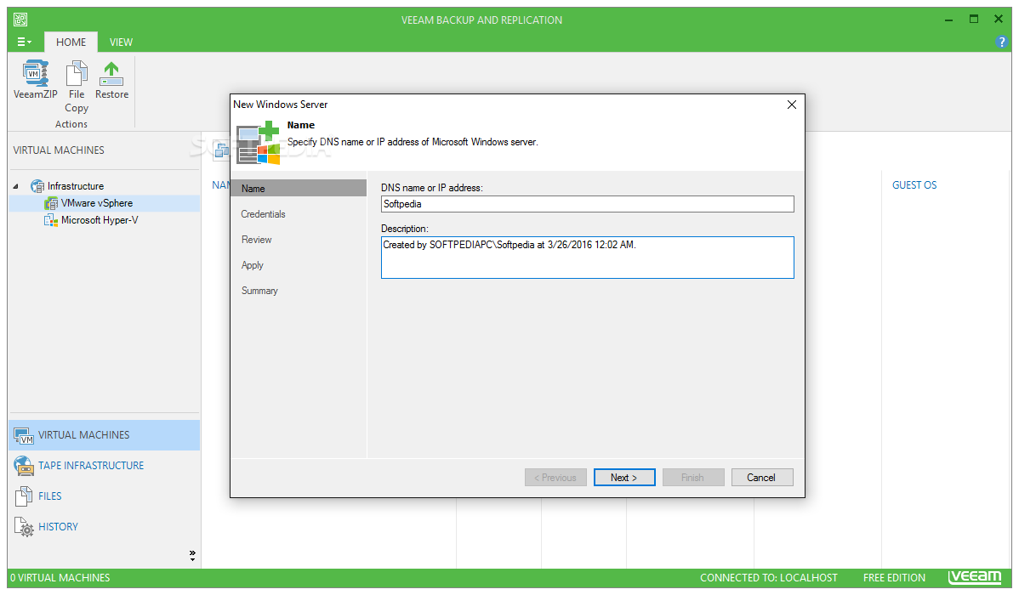Viewport: 1019px width, 595px height.
Task: Click the CONNECTED TO: LOCALHOST status text
Action: pyautogui.click(x=768, y=578)
